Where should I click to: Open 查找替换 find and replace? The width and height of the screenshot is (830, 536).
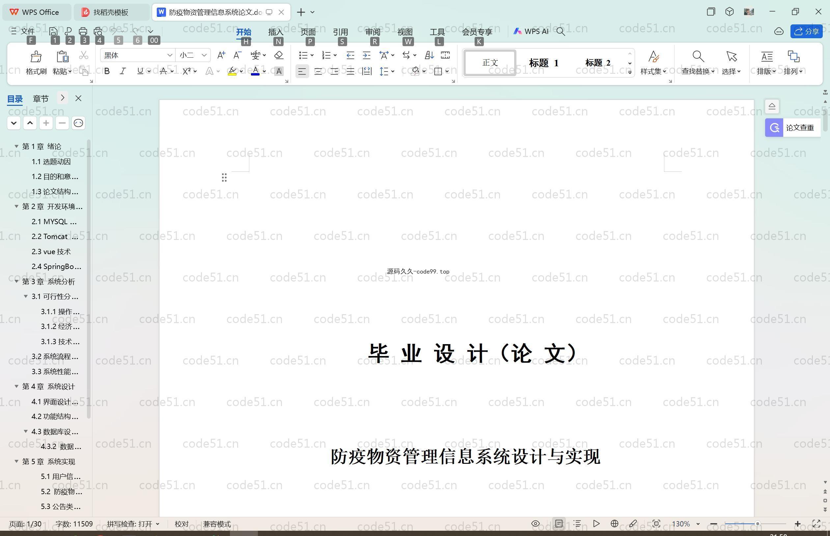698,63
